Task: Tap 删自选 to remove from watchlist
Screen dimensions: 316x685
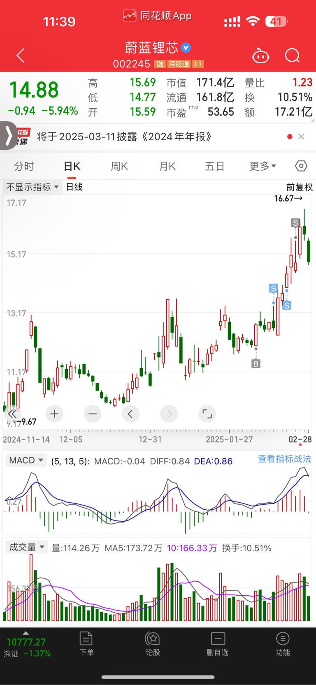Action: pyautogui.click(x=217, y=644)
